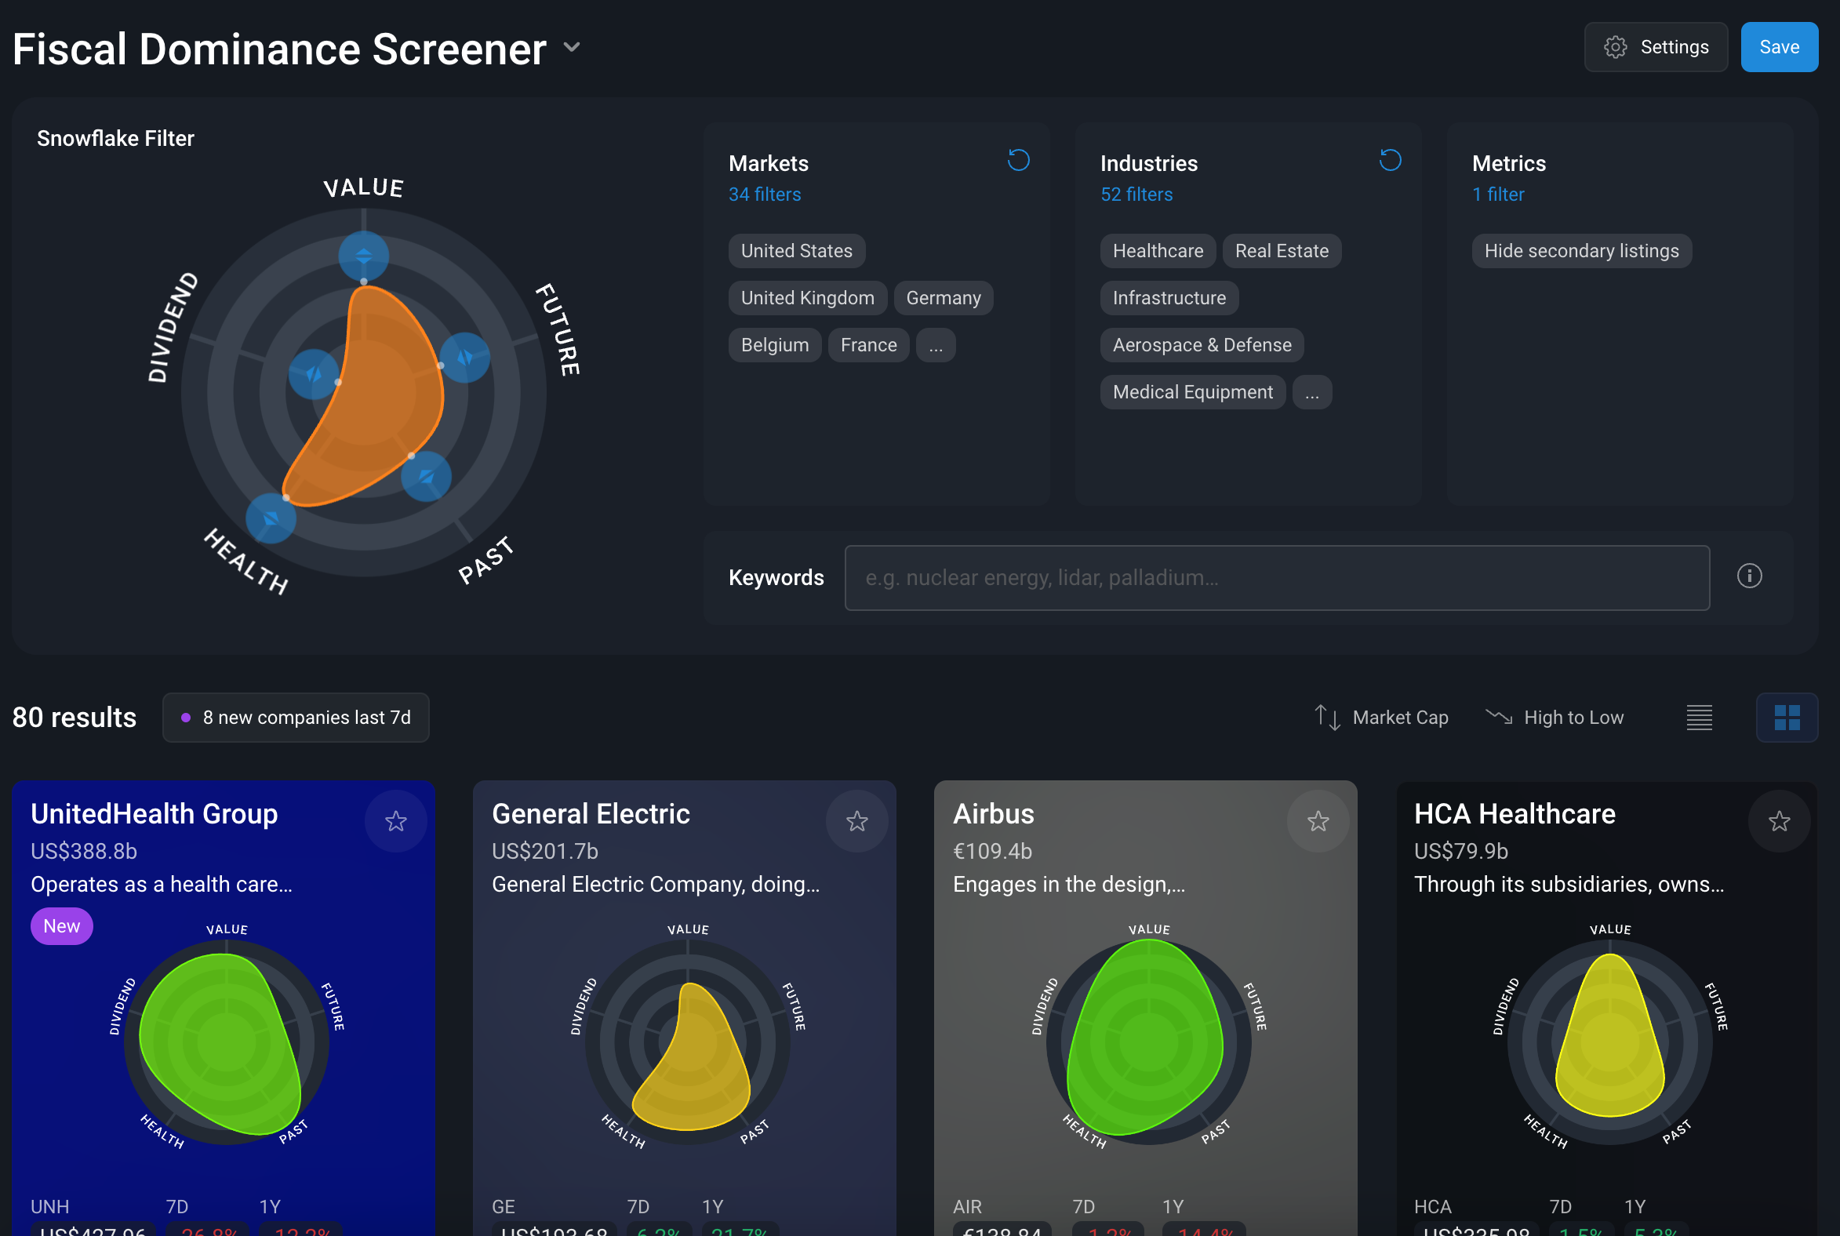The image size is (1840, 1236).
Task: Open the 34 filters link under Markets
Action: pyautogui.click(x=765, y=194)
